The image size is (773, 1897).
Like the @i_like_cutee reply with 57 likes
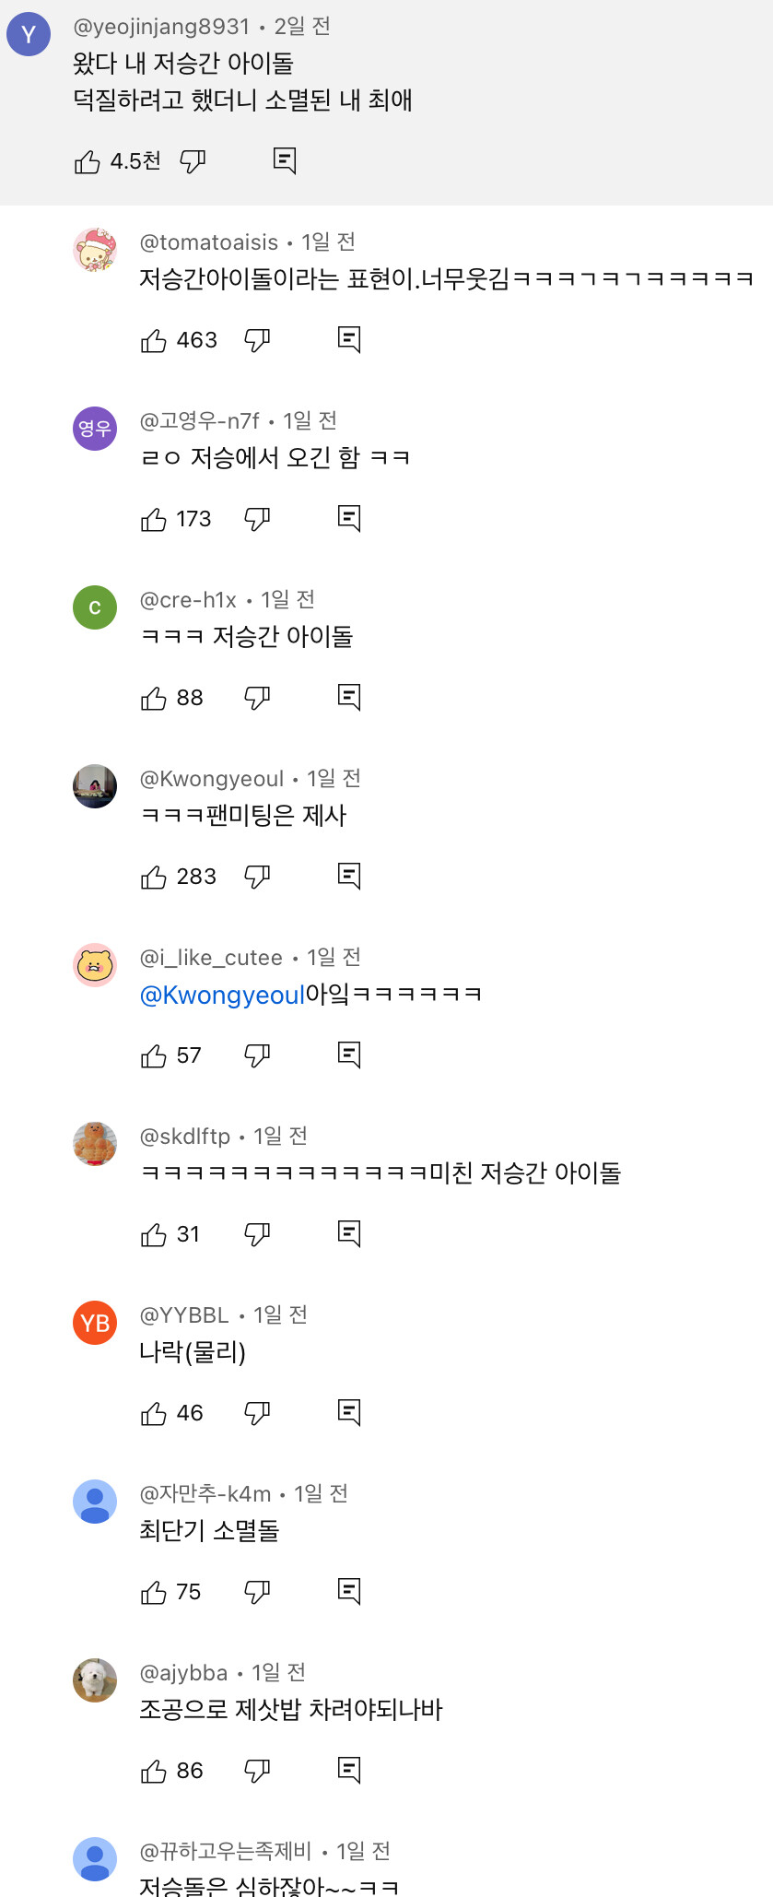(x=154, y=1056)
